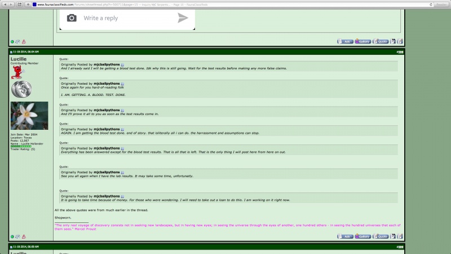Click online status icon above post #598
This screenshot has width=451, height=254.
pyautogui.click(x=12, y=42)
